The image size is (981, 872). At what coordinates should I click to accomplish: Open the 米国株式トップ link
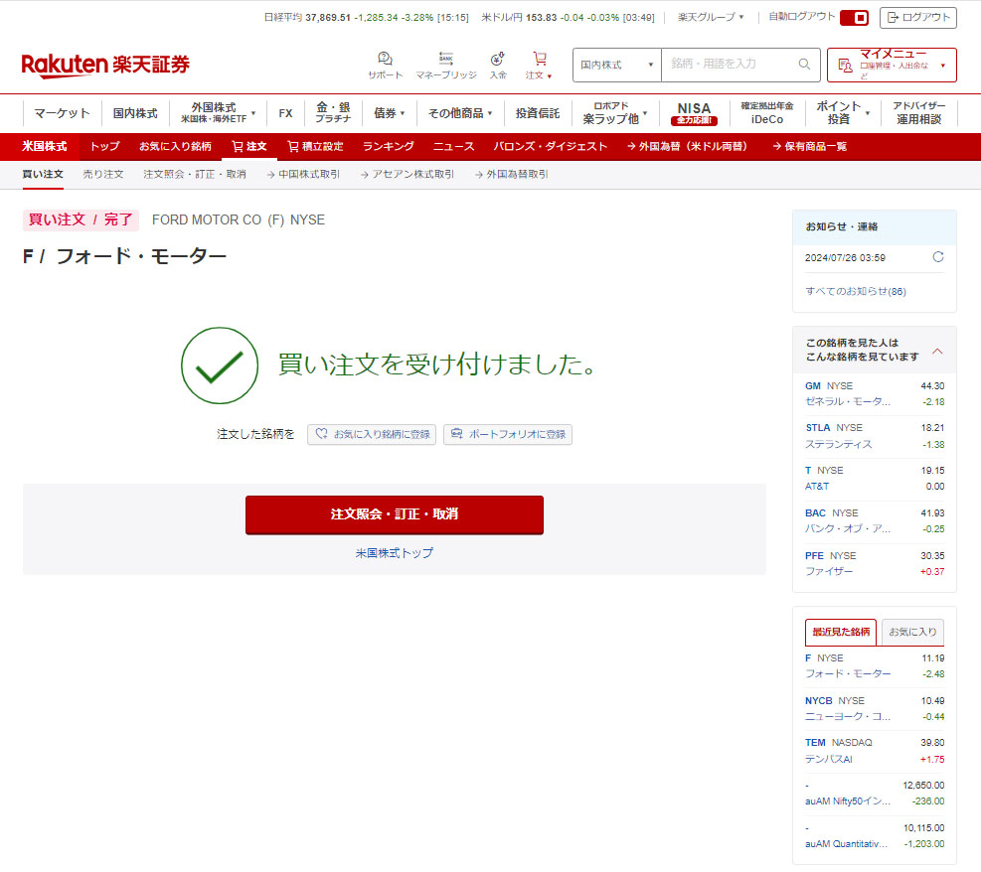[394, 553]
